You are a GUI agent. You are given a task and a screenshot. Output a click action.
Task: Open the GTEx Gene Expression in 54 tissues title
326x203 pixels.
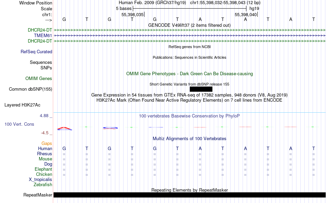tap(189, 95)
